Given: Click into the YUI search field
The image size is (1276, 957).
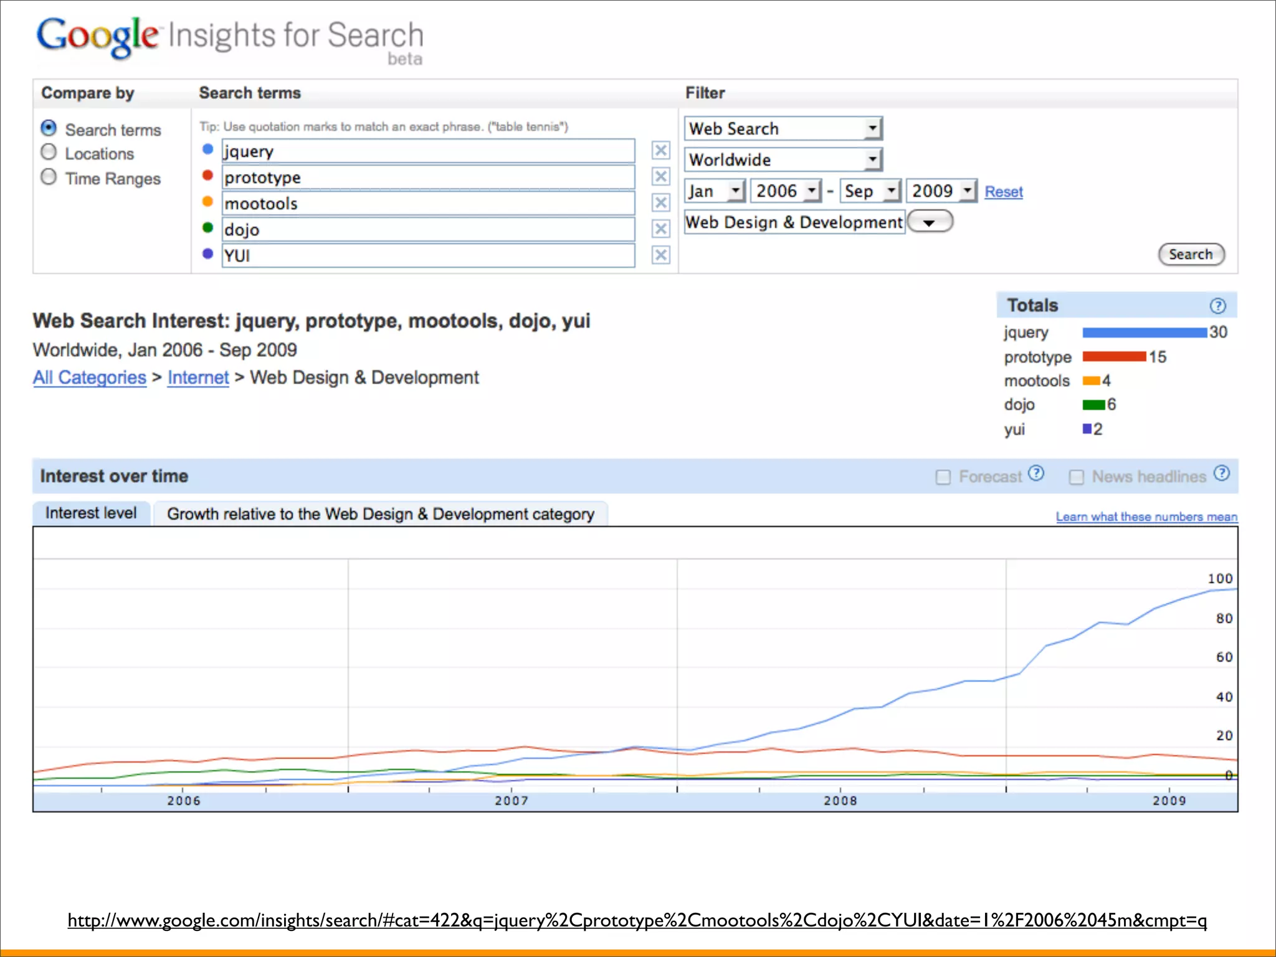Looking at the screenshot, I should (x=429, y=256).
